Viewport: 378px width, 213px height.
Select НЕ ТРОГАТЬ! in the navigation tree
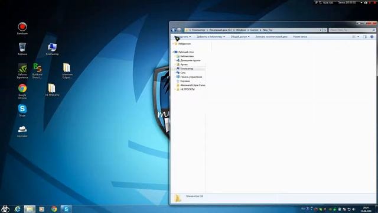click(x=187, y=89)
